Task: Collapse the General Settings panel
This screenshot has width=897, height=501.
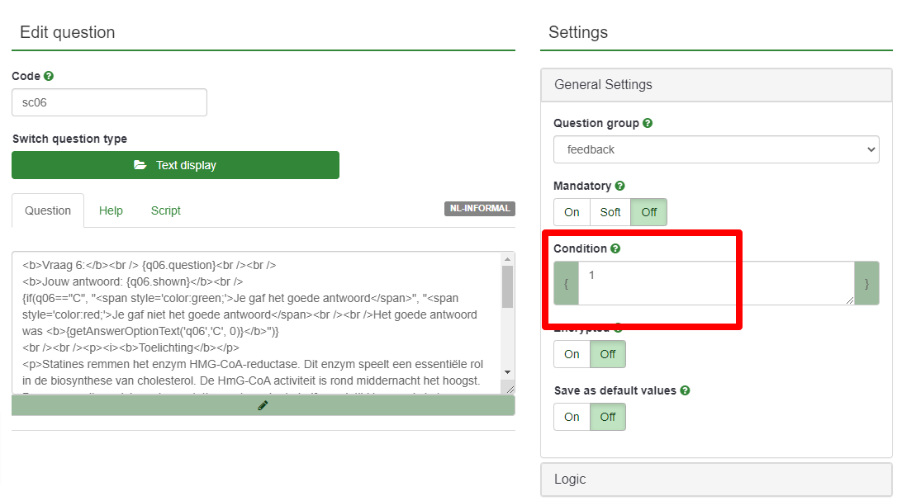Action: point(716,84)
